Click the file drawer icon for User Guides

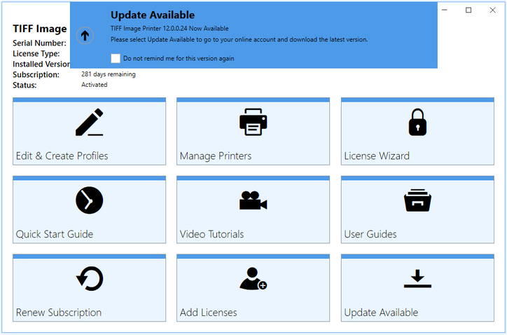point(417,200)
